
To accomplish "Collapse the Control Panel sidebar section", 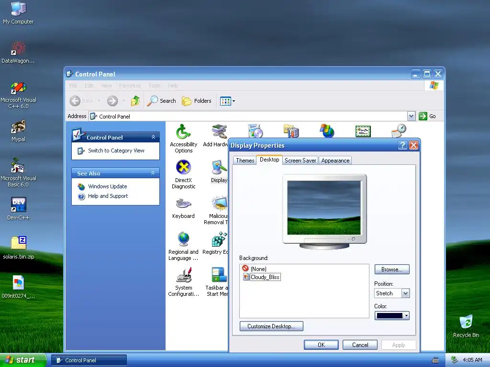I will click(x=153, y=137).
